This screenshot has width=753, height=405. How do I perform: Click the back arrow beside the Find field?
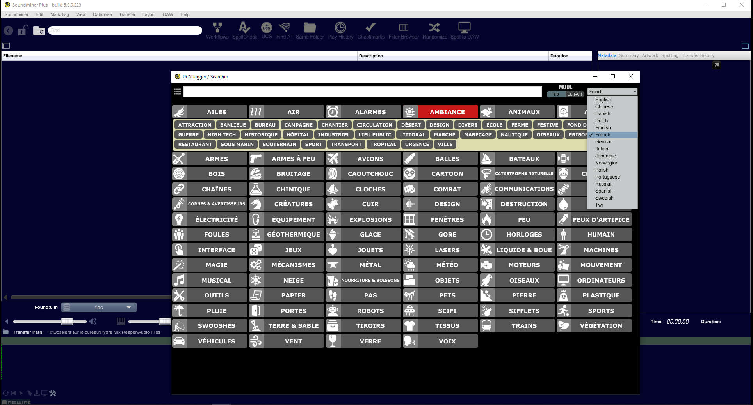[8, 30]
